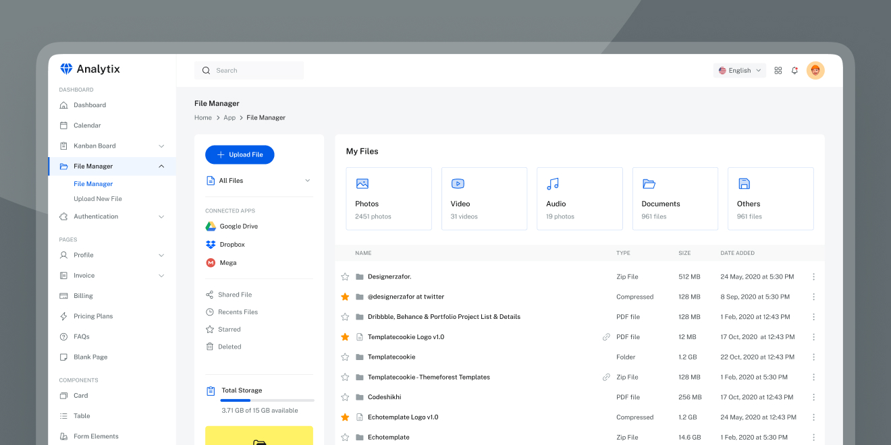
Task: Star the Echotemplate file
Action: pyautogui.click(x=345, y=437)
